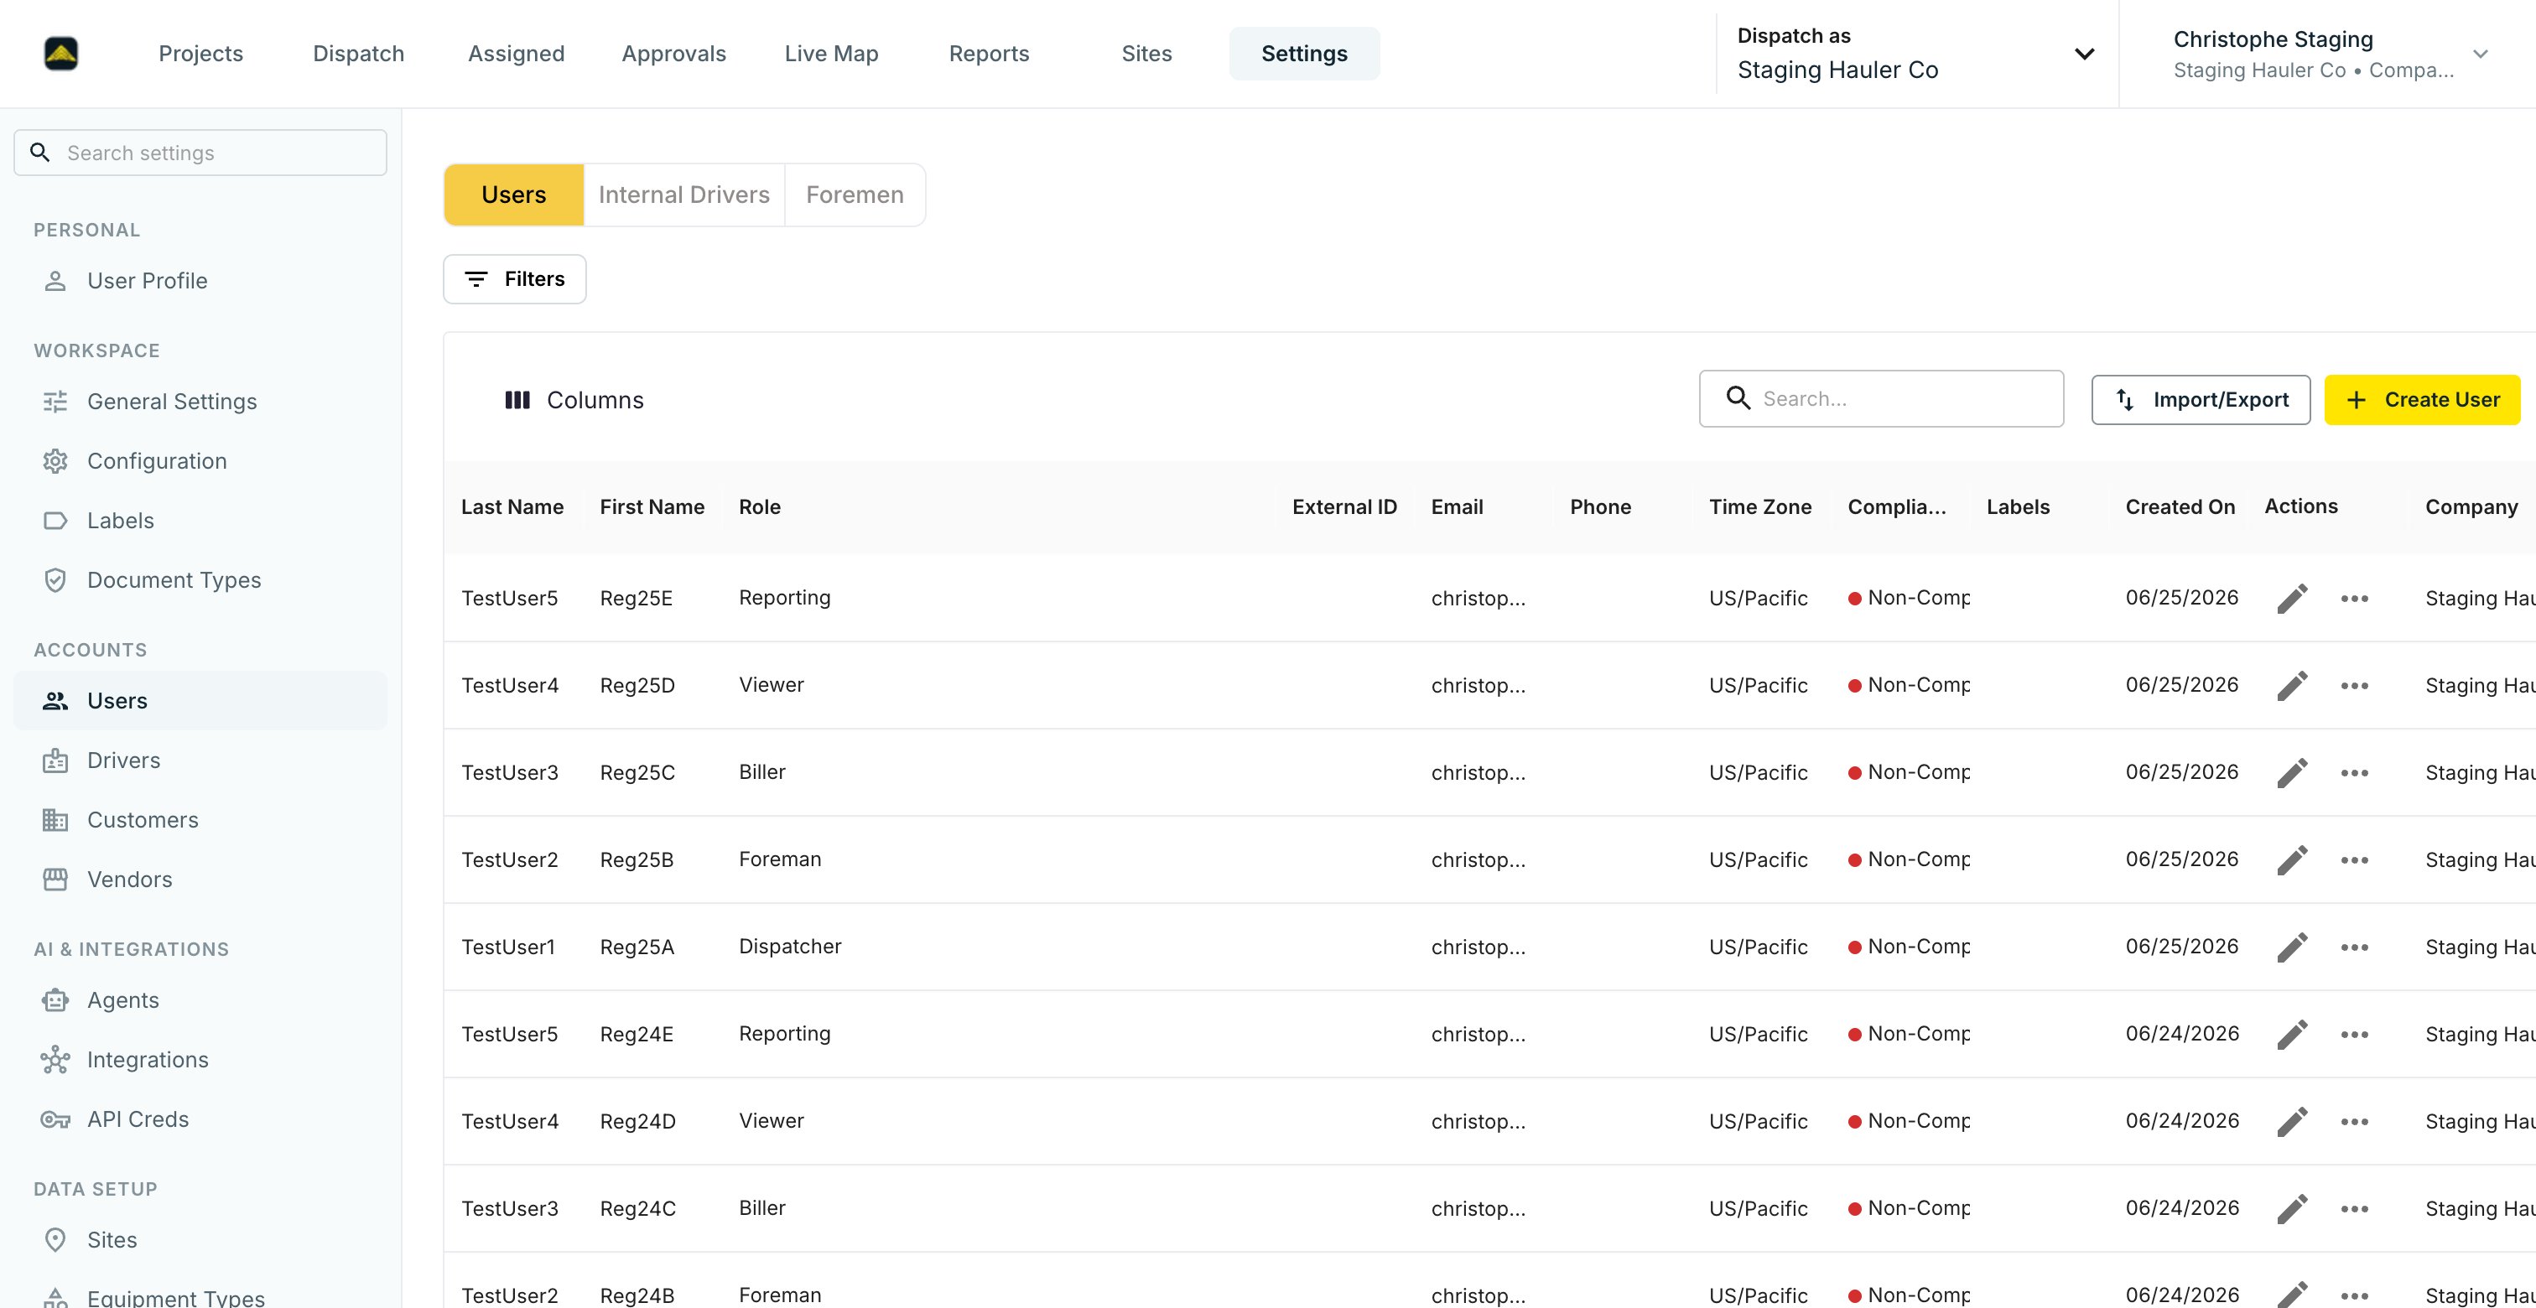Image resolution: width=2536 pixels, height=1308 pixels.
Task: Go to Approvals in top navigation
Action: point(673,53)
